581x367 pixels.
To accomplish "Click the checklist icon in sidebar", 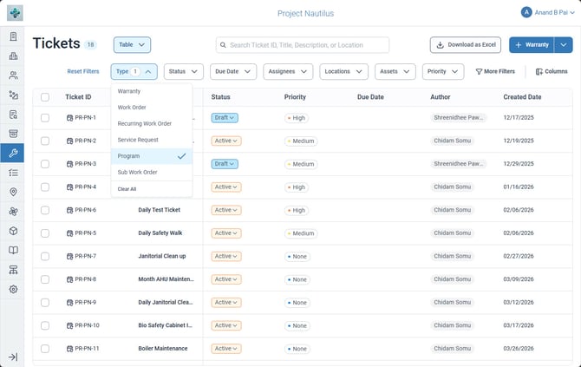I will point(13,173).
